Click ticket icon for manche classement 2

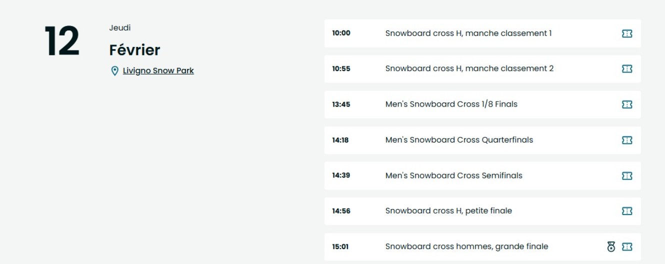(626, 69)
